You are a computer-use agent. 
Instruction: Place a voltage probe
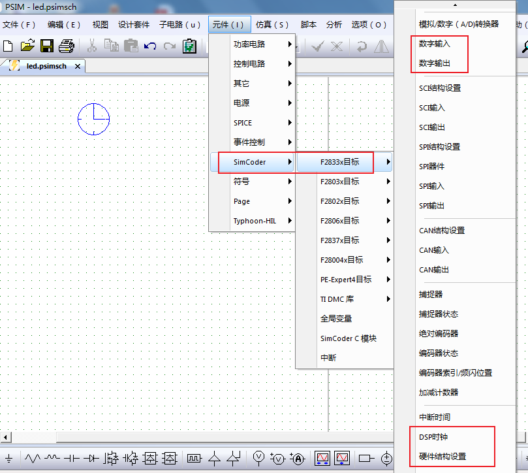[258, 459]
